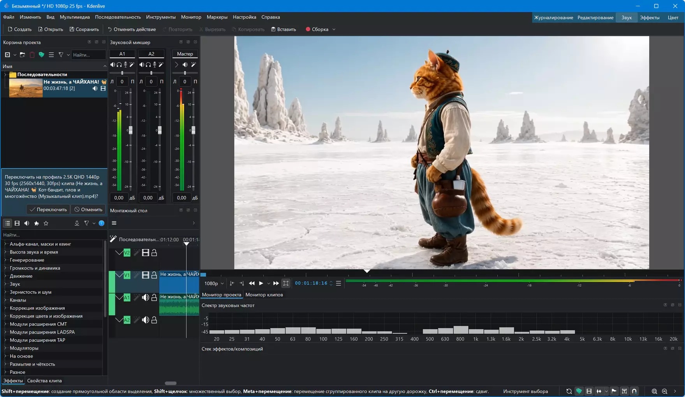Click Отменить действие in the toolbar

(132, 29)
